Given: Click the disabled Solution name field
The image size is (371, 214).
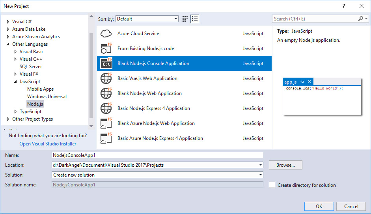Looking at the screenshot, I should coord(157,185).
